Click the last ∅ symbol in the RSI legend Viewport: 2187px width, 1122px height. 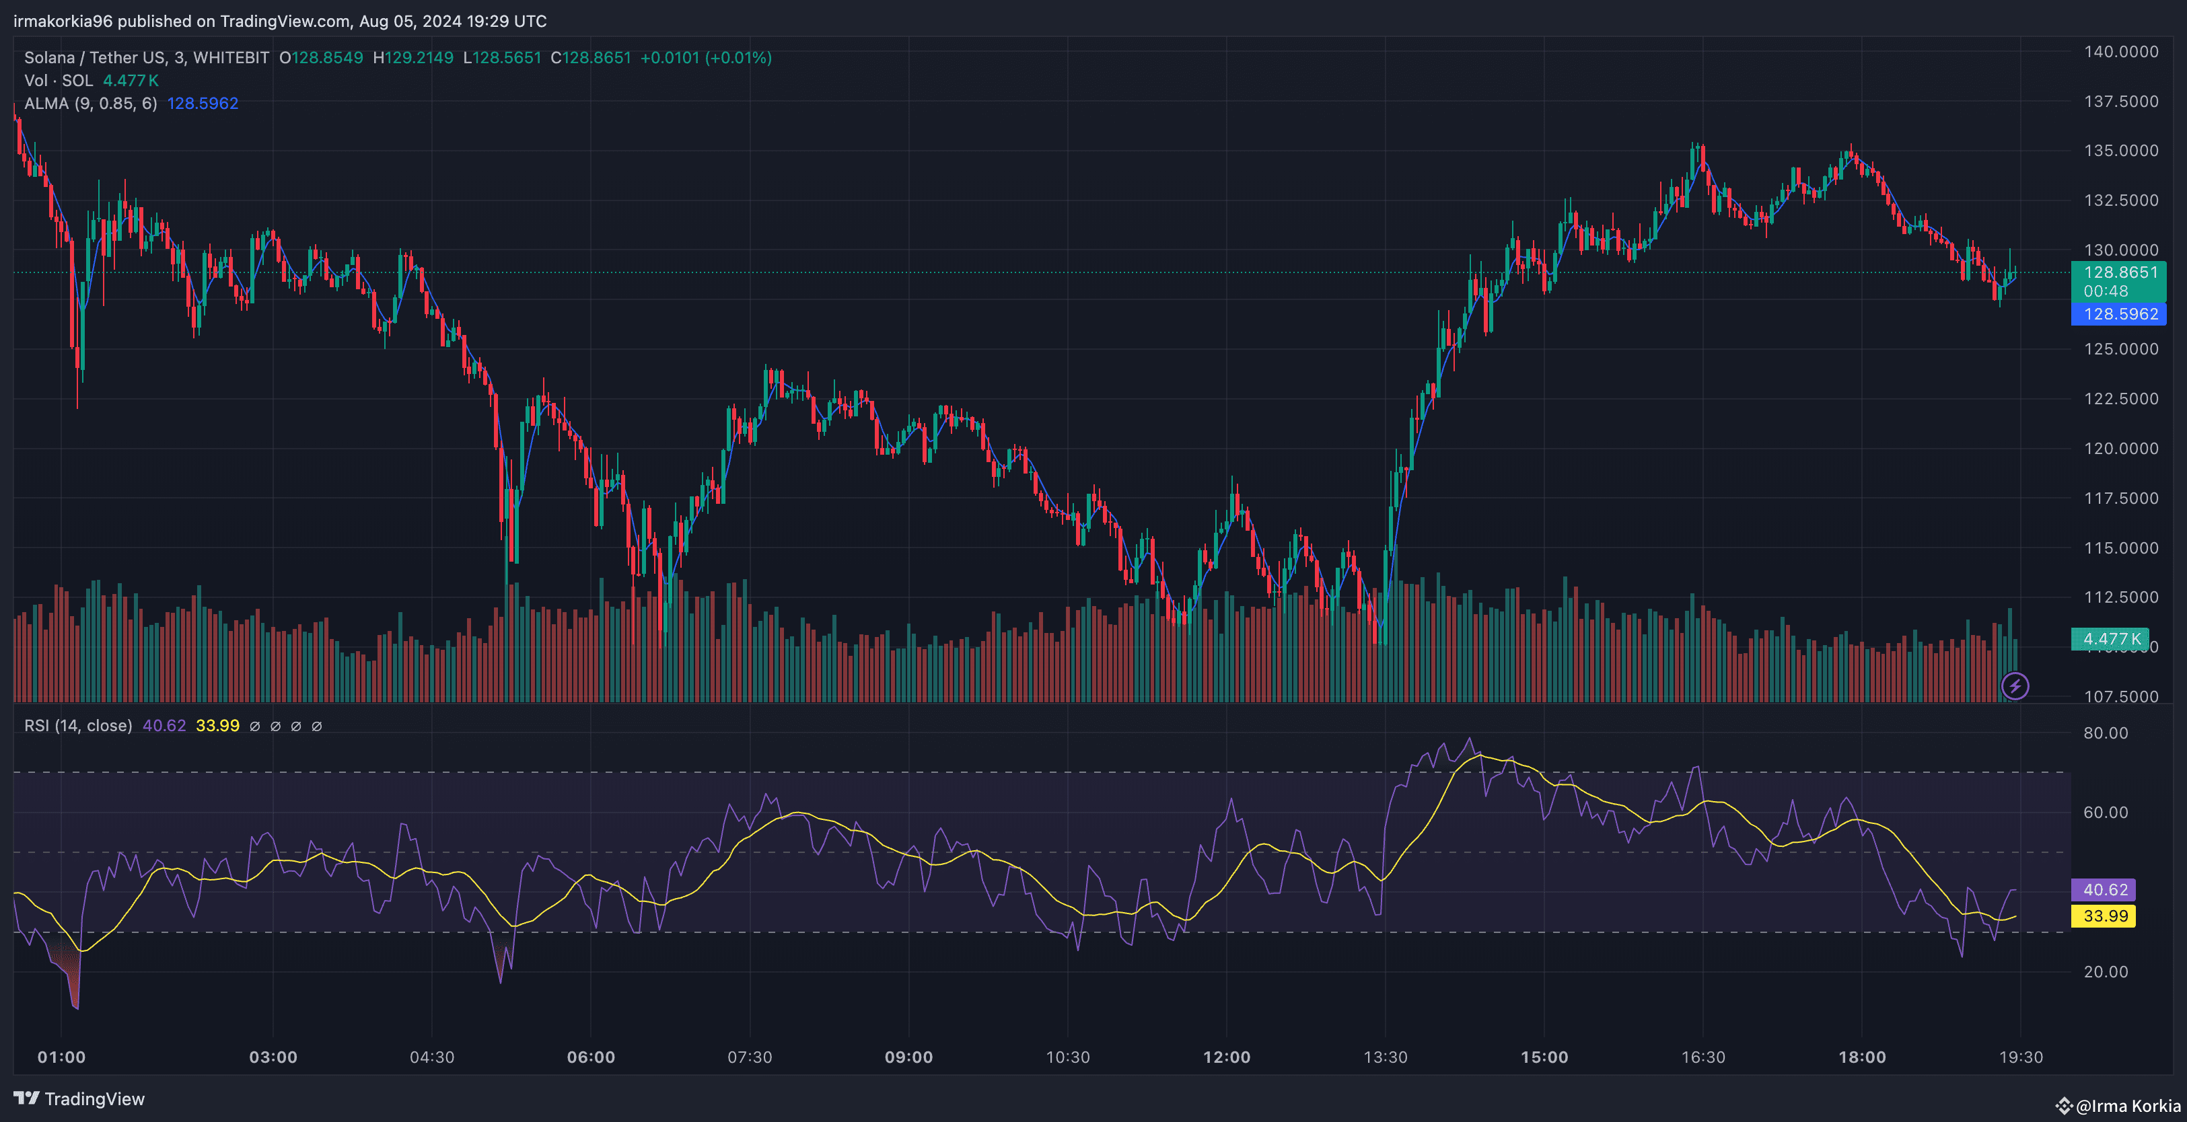317,726
